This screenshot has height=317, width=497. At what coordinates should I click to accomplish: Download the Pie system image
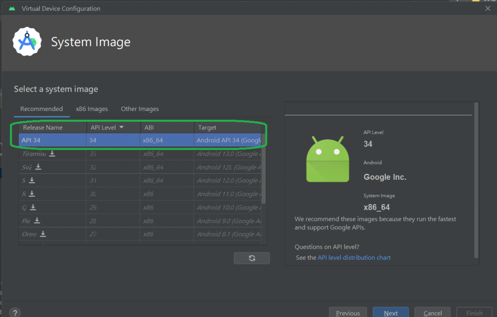[x=37, y=221]
